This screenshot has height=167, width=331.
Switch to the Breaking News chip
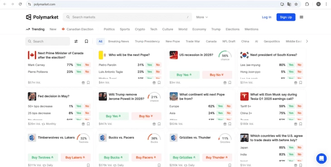pos(118,41)
